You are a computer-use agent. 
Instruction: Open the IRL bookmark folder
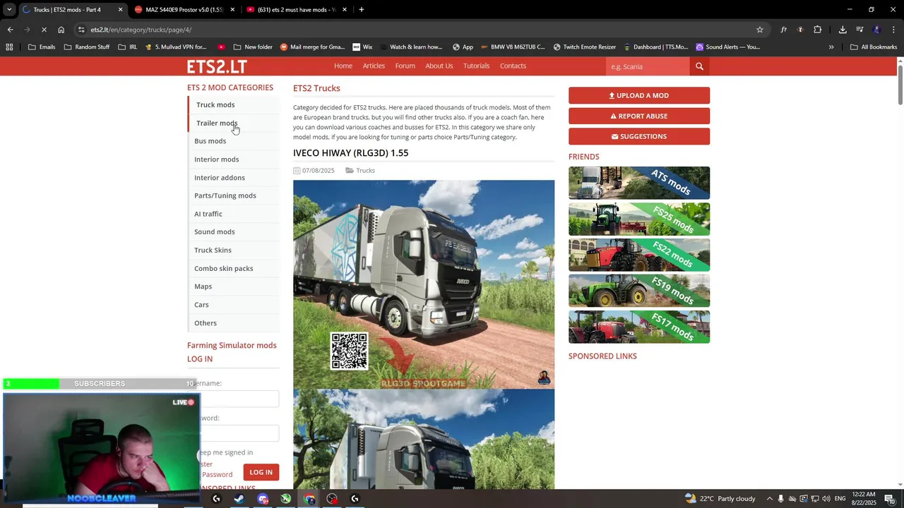pos(128,47)
